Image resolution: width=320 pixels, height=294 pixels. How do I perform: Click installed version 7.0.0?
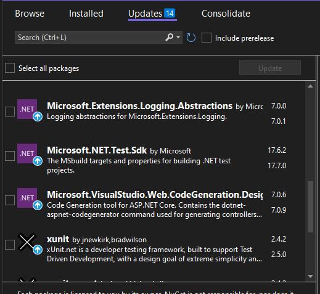pos(279,106)
